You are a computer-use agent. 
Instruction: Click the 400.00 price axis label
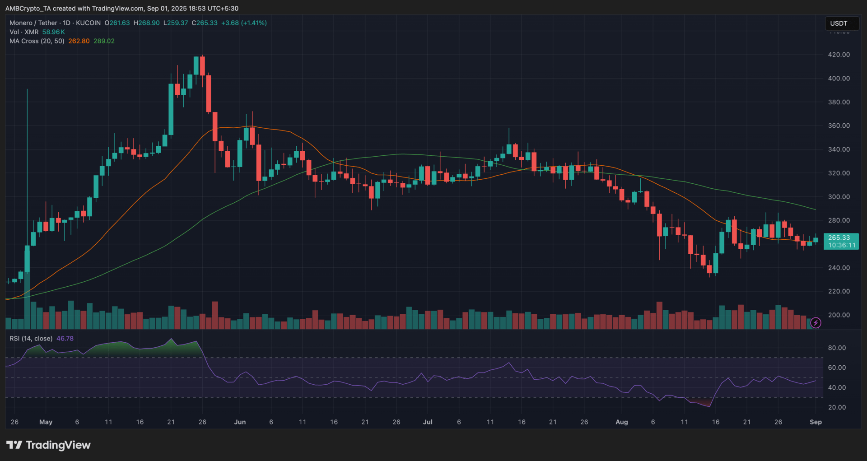839,79
